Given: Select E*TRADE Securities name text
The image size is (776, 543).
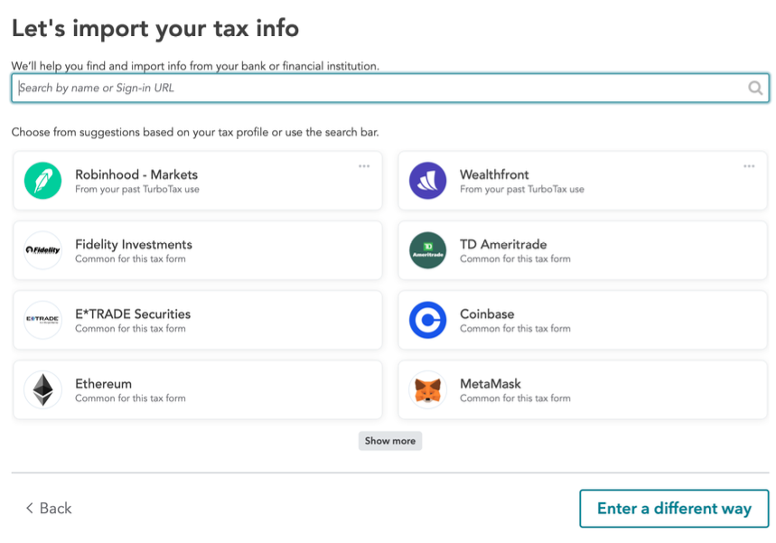Looking at the screenshot, I should pos(133,314).
